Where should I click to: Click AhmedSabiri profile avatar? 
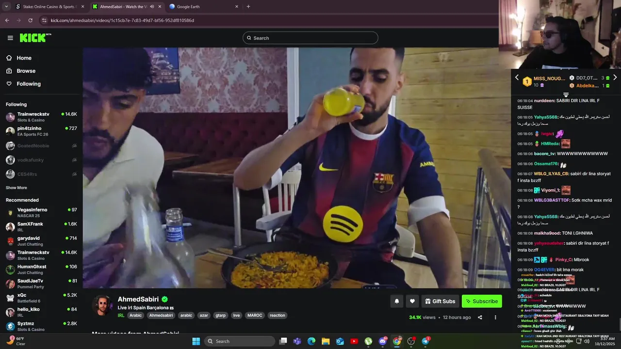102,305
